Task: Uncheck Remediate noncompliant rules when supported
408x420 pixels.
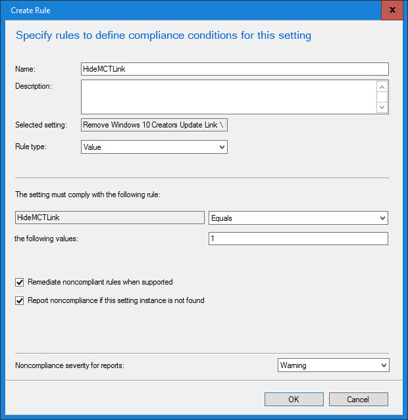Action: point(18,282)
